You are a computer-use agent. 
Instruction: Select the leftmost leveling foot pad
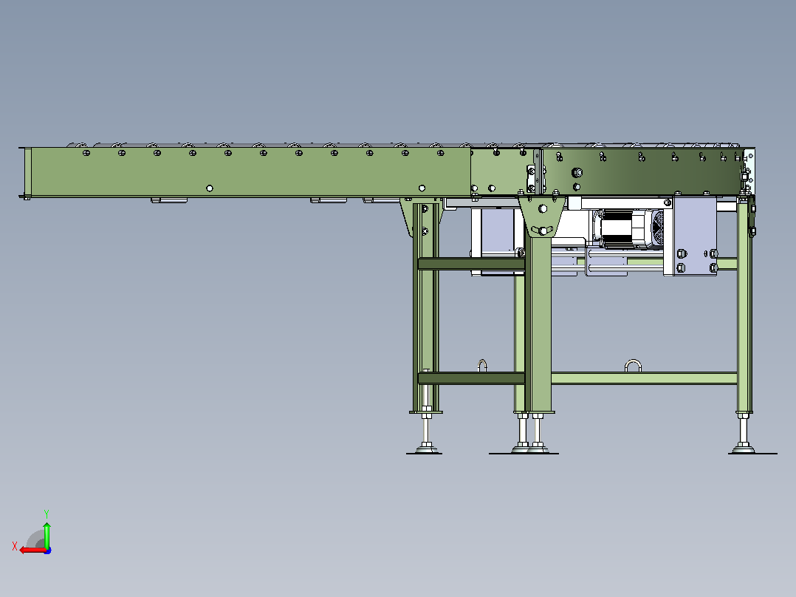(x=426, y=448)
